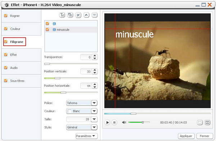
Task: Open the Paramètres dropdown menu
Action: 87,136
